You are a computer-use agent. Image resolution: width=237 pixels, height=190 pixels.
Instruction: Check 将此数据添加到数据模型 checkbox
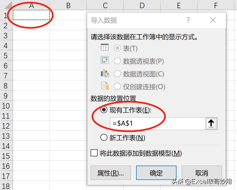pos(94,153)
